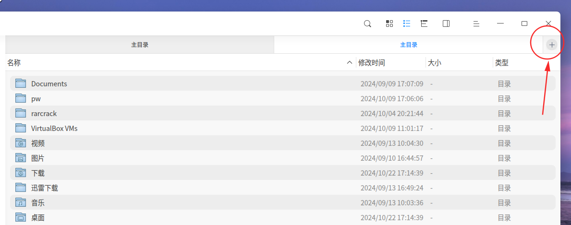Click date 2024/09/13 10:03:36
This screenshot has width=571, height=225.
392,203
